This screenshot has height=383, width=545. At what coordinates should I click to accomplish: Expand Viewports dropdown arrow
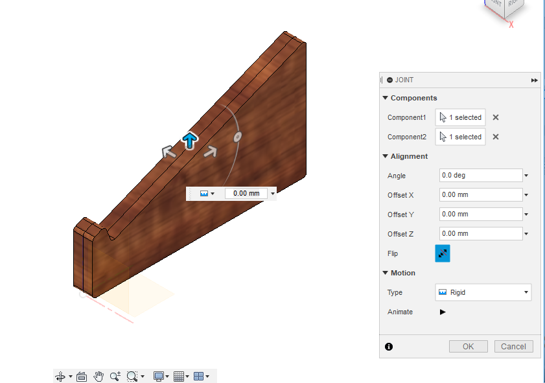[x=207, y=377]
